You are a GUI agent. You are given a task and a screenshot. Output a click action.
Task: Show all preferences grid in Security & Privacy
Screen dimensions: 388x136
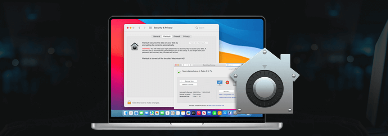click(150, 28)
